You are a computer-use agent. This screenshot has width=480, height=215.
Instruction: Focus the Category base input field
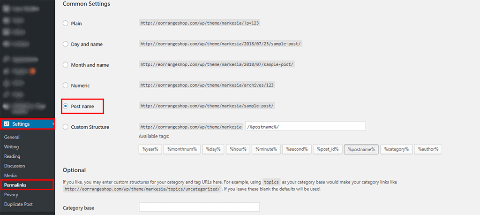[199, 207]
